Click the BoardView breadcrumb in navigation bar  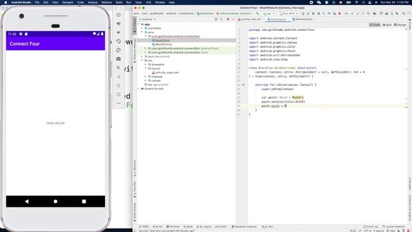click(205, 14)
